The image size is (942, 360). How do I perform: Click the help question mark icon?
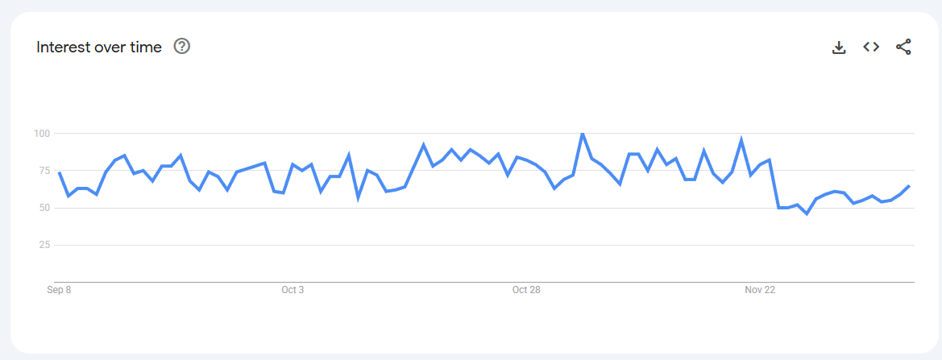(182, 47)
